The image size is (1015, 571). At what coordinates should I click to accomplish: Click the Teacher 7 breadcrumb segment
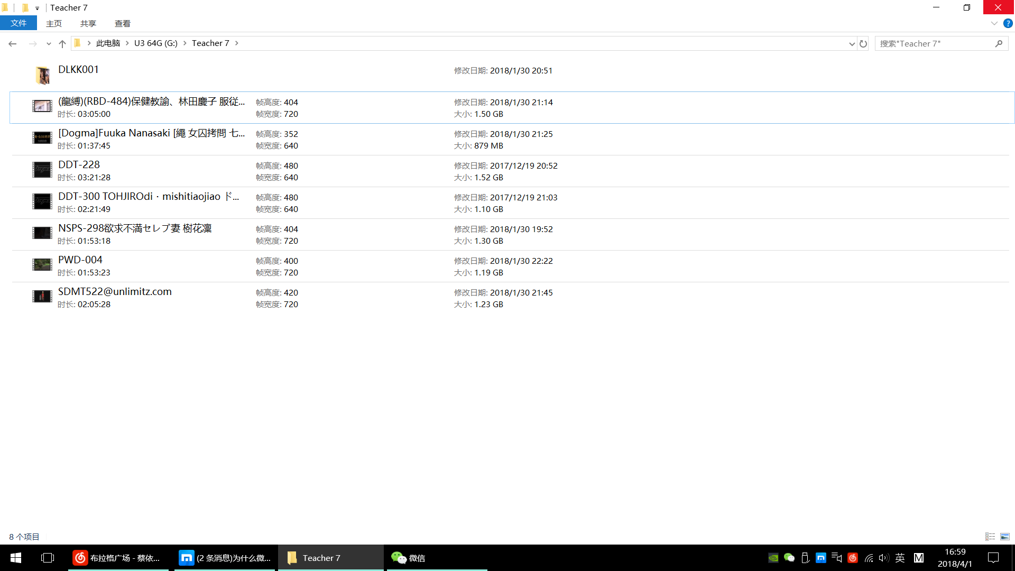[210, 43]
